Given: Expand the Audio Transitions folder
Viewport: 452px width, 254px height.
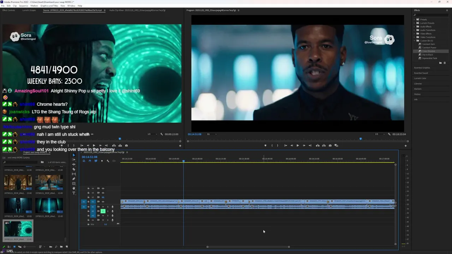Looking at the screenshot, I should (x=415, y=30).
